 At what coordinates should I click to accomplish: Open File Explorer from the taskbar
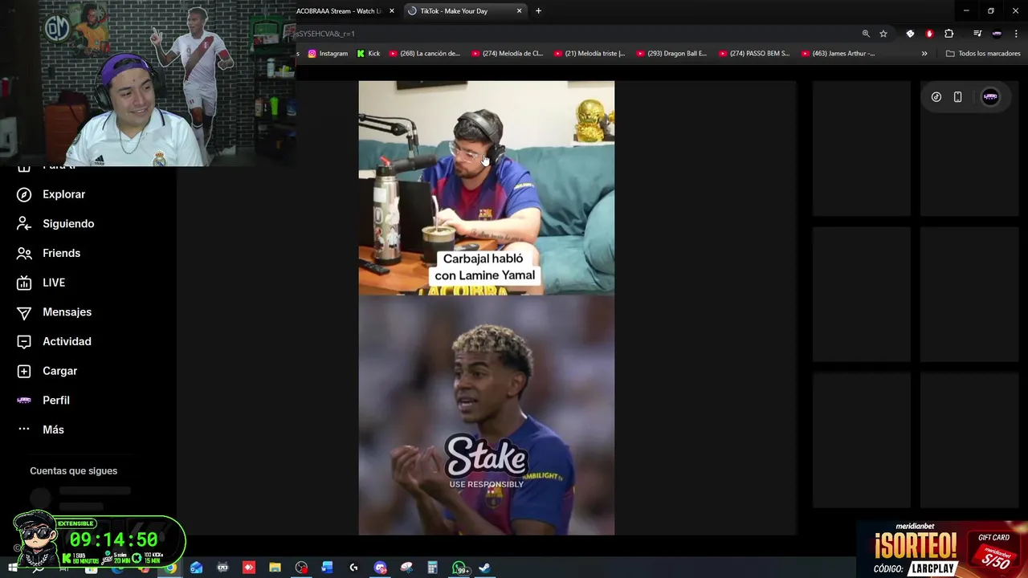pyautogui.click(x=275, y=568)
